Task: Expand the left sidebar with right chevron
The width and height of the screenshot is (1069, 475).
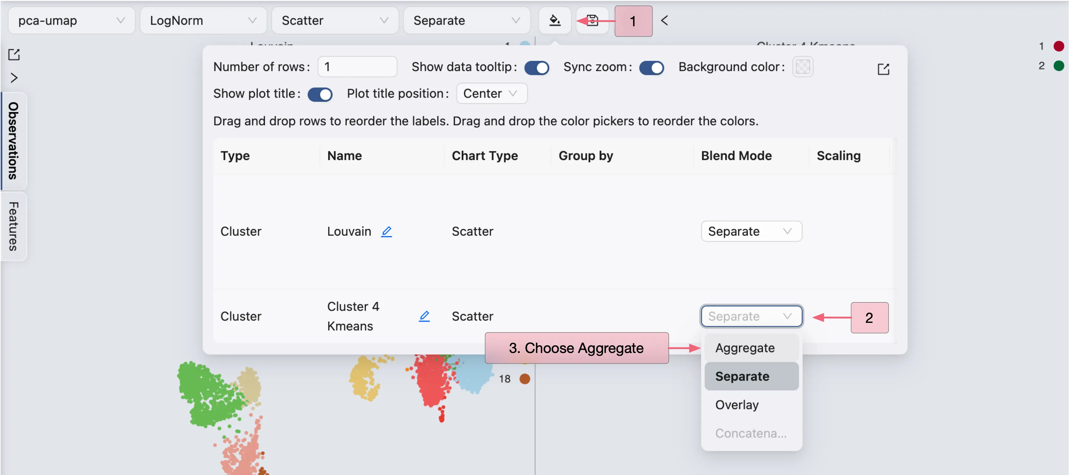Action: click(x=14, y=78)
